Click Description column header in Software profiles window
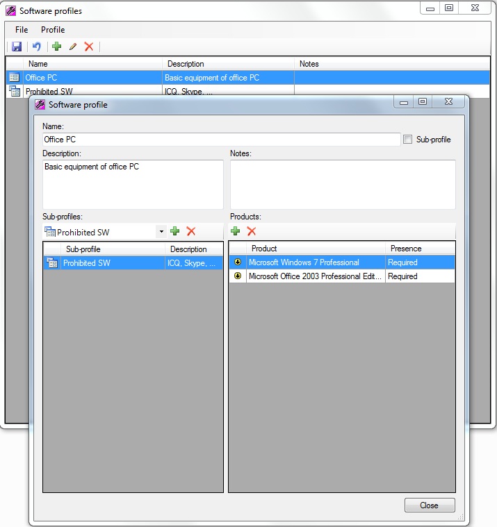Image resolution: width=497 pixels, height=527 pixels. (228, 64)
